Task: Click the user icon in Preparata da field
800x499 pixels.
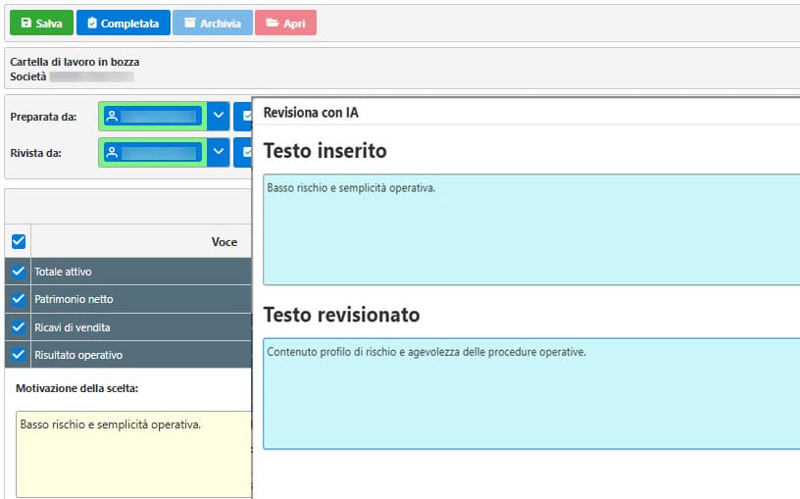Action: [112, 117]
